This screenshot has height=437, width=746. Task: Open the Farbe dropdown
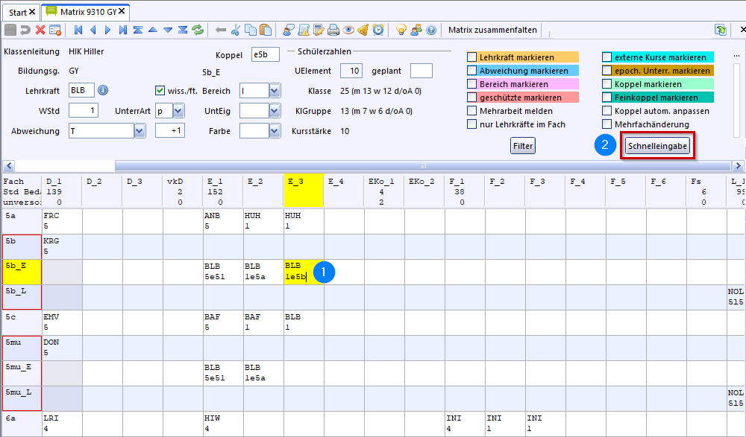(x=275, y=130)
